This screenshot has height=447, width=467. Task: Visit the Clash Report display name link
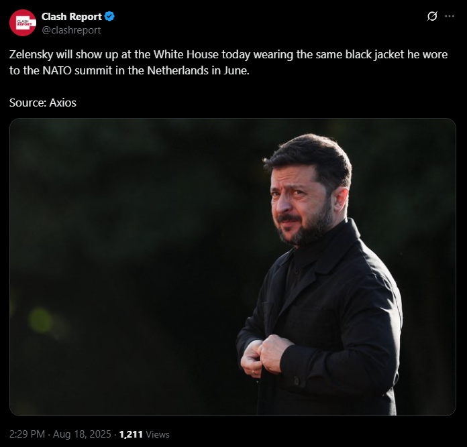coord(72,17)
